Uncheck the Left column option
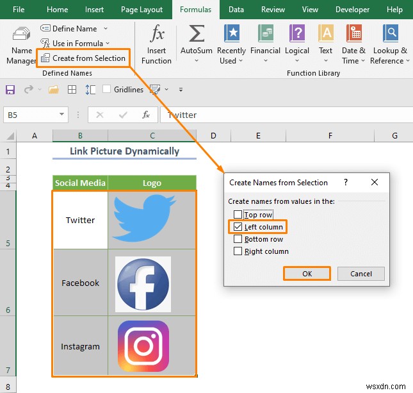Image resolution: width=413 pixels, height=393 pixels. pyautogui.click(x=238, y=226)
